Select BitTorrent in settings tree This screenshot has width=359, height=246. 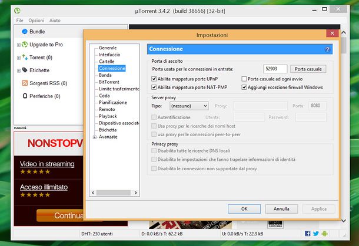[x=109, y=82]
